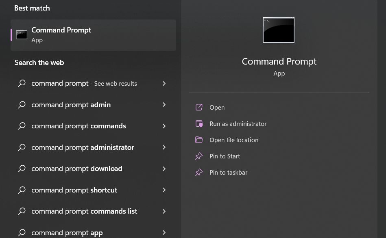The height and width of the screenshot is (238, 386).
Task: Click the Open icon in actions list
Action: [199, 108]
